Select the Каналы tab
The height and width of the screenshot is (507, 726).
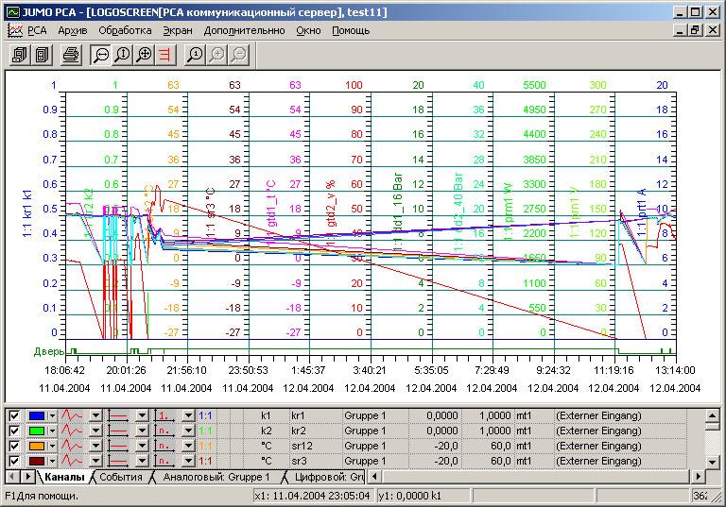coord(64,477)
